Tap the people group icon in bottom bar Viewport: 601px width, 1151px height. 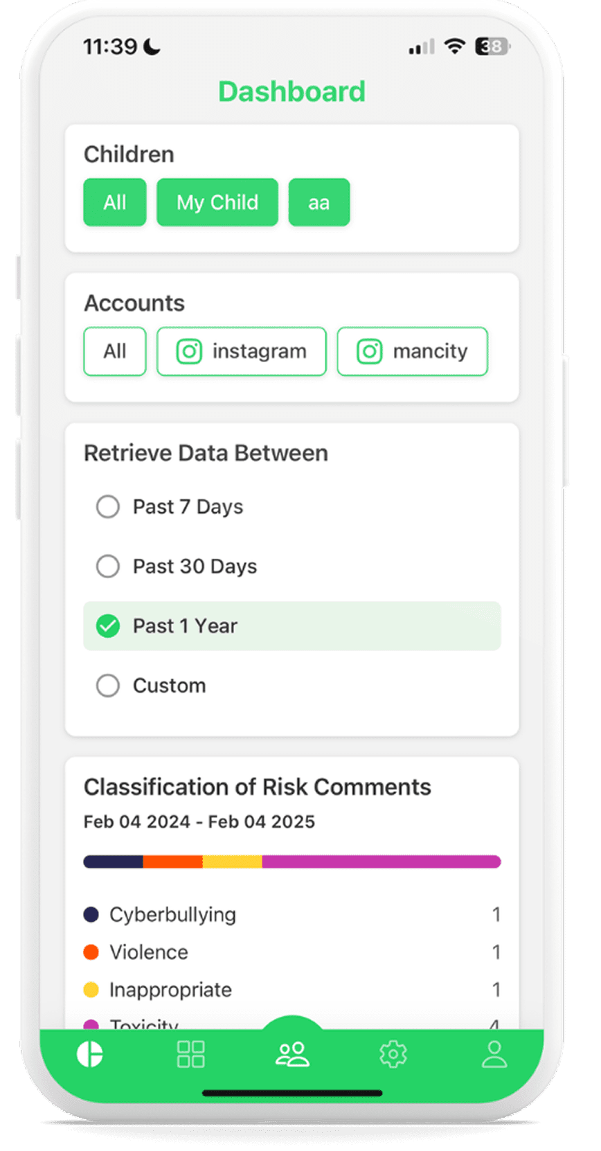point(292,1054)
